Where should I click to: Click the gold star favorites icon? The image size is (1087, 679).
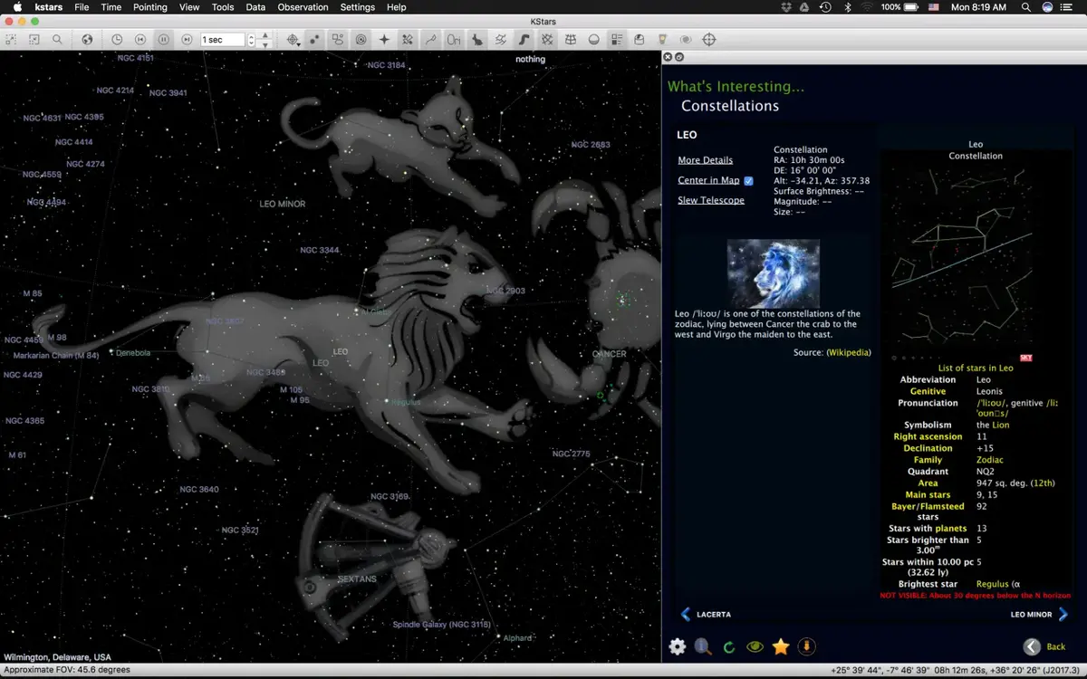[780, 646]
